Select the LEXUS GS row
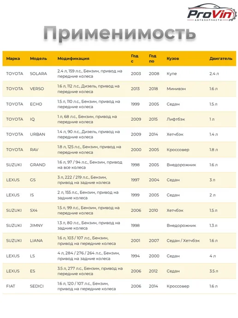238x318 pixels. coord(119,180)
